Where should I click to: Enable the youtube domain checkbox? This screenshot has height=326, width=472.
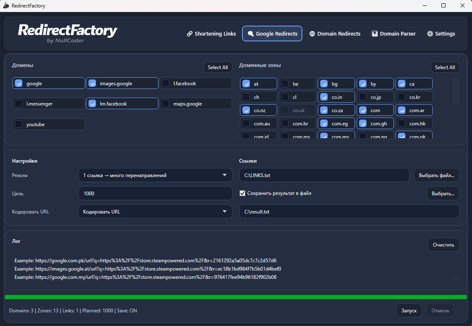pos(19,125)
